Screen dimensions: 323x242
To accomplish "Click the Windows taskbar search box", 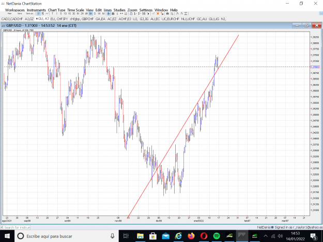I will (x=66, y=236).
